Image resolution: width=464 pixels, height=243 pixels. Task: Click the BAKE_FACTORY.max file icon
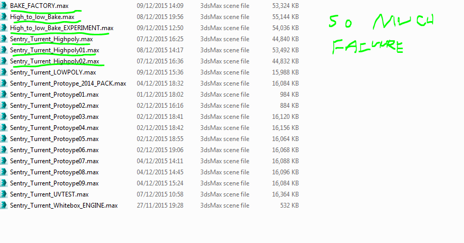pyautogui.click(x=4, y=6)
